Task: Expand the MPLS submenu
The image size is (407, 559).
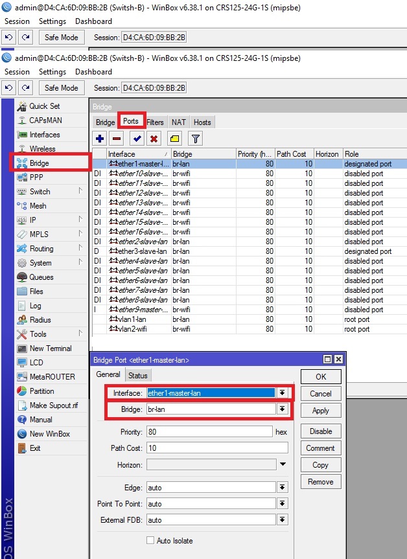Action: click(x=80, y=234)
